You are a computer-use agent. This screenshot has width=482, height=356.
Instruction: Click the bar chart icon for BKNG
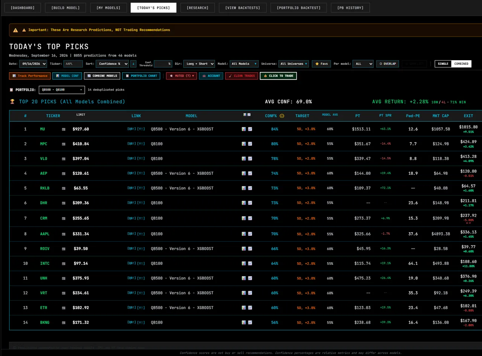[244, 322]
